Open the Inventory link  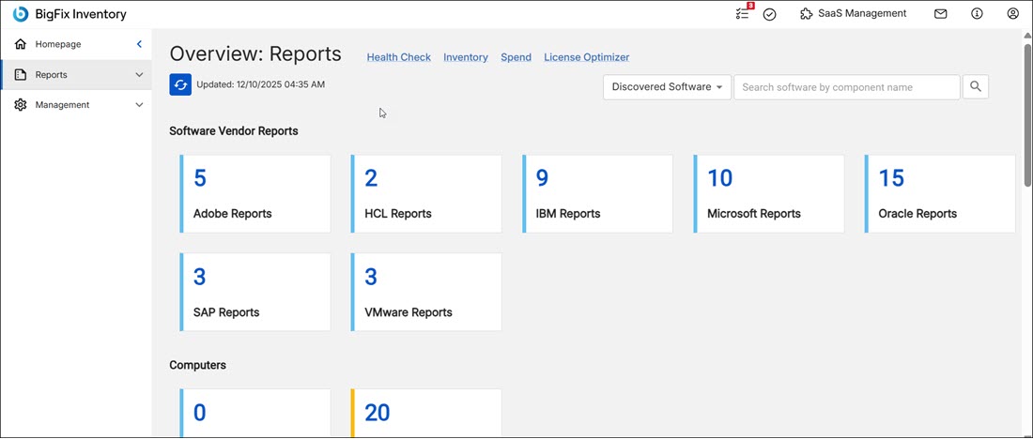tap(465, 57)
